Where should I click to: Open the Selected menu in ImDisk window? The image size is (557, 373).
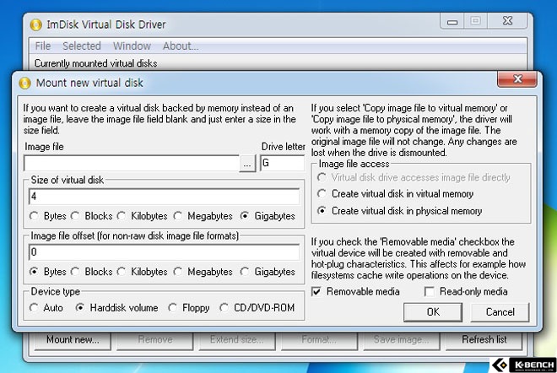[82, 46]
